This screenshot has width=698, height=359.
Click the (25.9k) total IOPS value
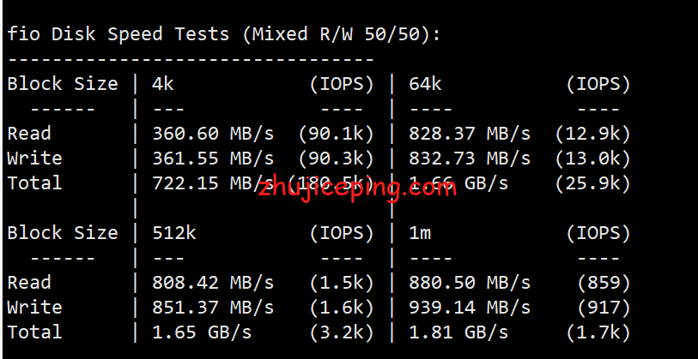tap(593, 183)
